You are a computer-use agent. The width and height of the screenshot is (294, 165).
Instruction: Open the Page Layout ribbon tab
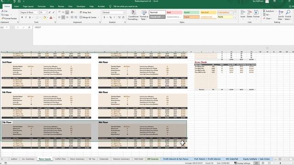[28, 6]
